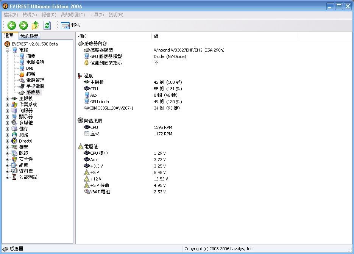354x254 pixels.
Task: Select the +5 V 待命 row
Action: click(125, 185)
